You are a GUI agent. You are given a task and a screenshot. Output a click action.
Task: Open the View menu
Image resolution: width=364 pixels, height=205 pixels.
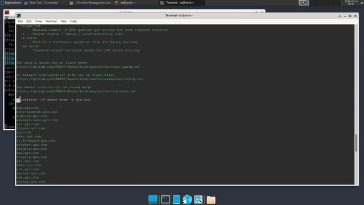tap(38, 21)
